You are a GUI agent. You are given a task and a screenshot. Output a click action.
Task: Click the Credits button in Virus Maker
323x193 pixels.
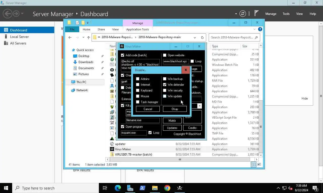[192, 128]
